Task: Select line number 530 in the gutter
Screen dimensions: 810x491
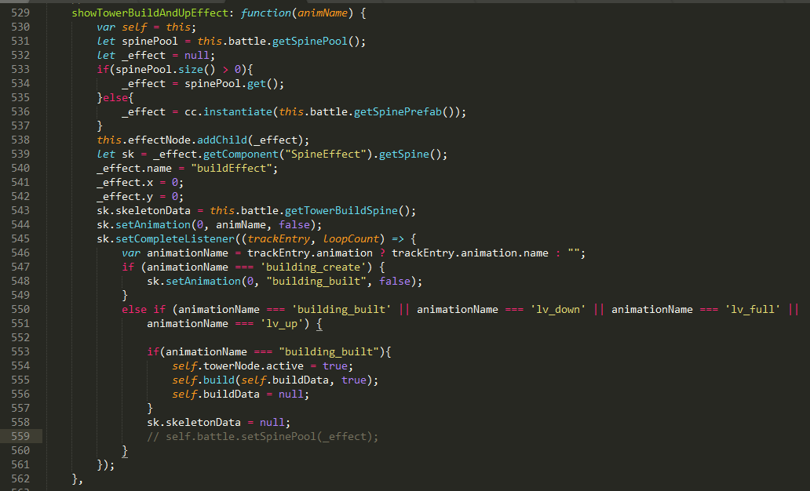Action: pos(20,27)
